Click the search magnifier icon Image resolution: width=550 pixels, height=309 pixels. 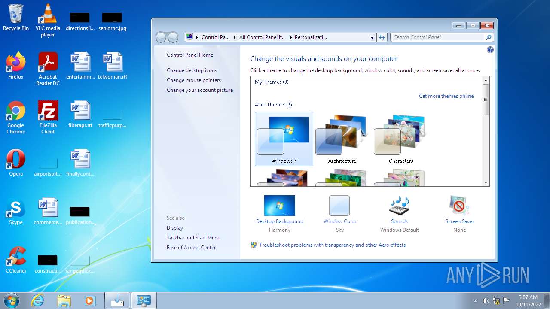(x=489, y=37)
